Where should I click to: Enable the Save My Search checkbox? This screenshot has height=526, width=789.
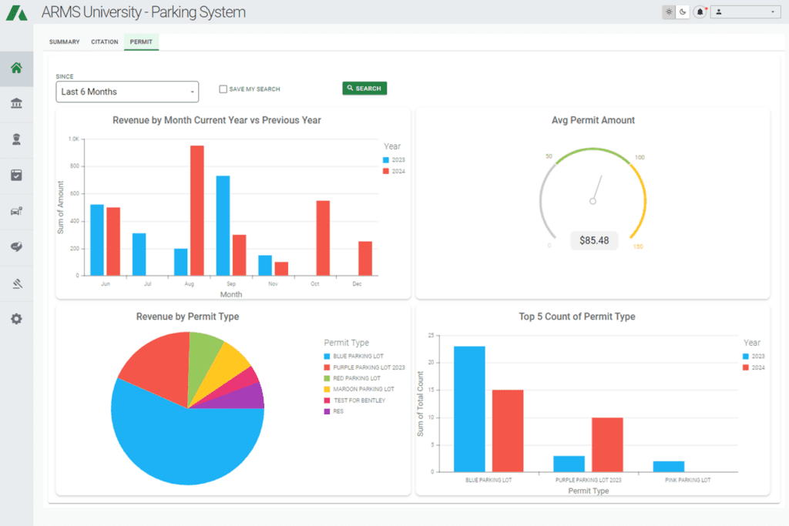click(x=223, y=89)
